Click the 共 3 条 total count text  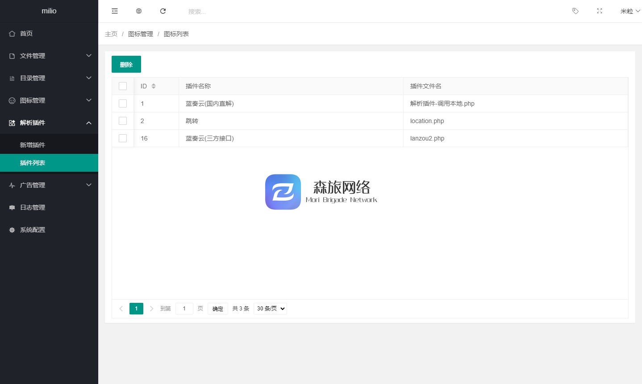(x=241, y=309)
